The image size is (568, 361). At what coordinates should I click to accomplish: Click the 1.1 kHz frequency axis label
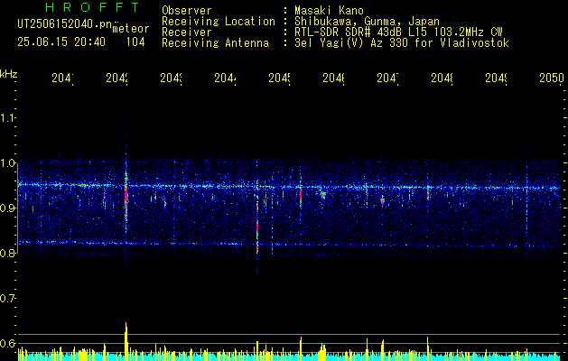click(x=8, y=117)
